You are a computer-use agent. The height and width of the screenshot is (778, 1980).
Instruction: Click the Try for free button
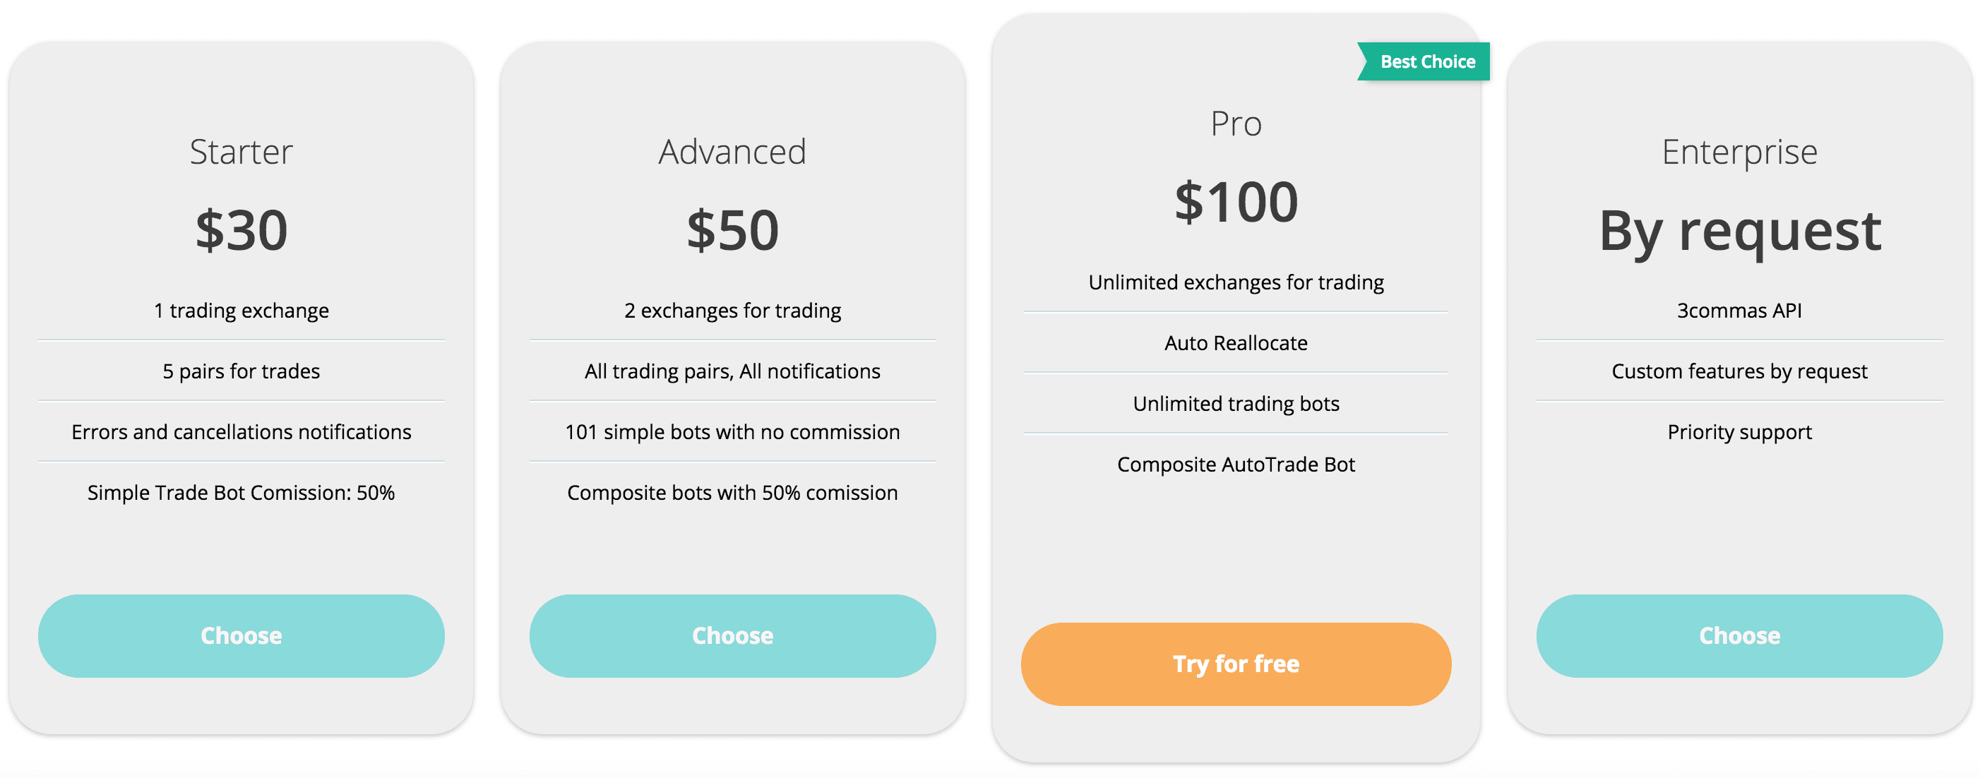coord(1236,664)
